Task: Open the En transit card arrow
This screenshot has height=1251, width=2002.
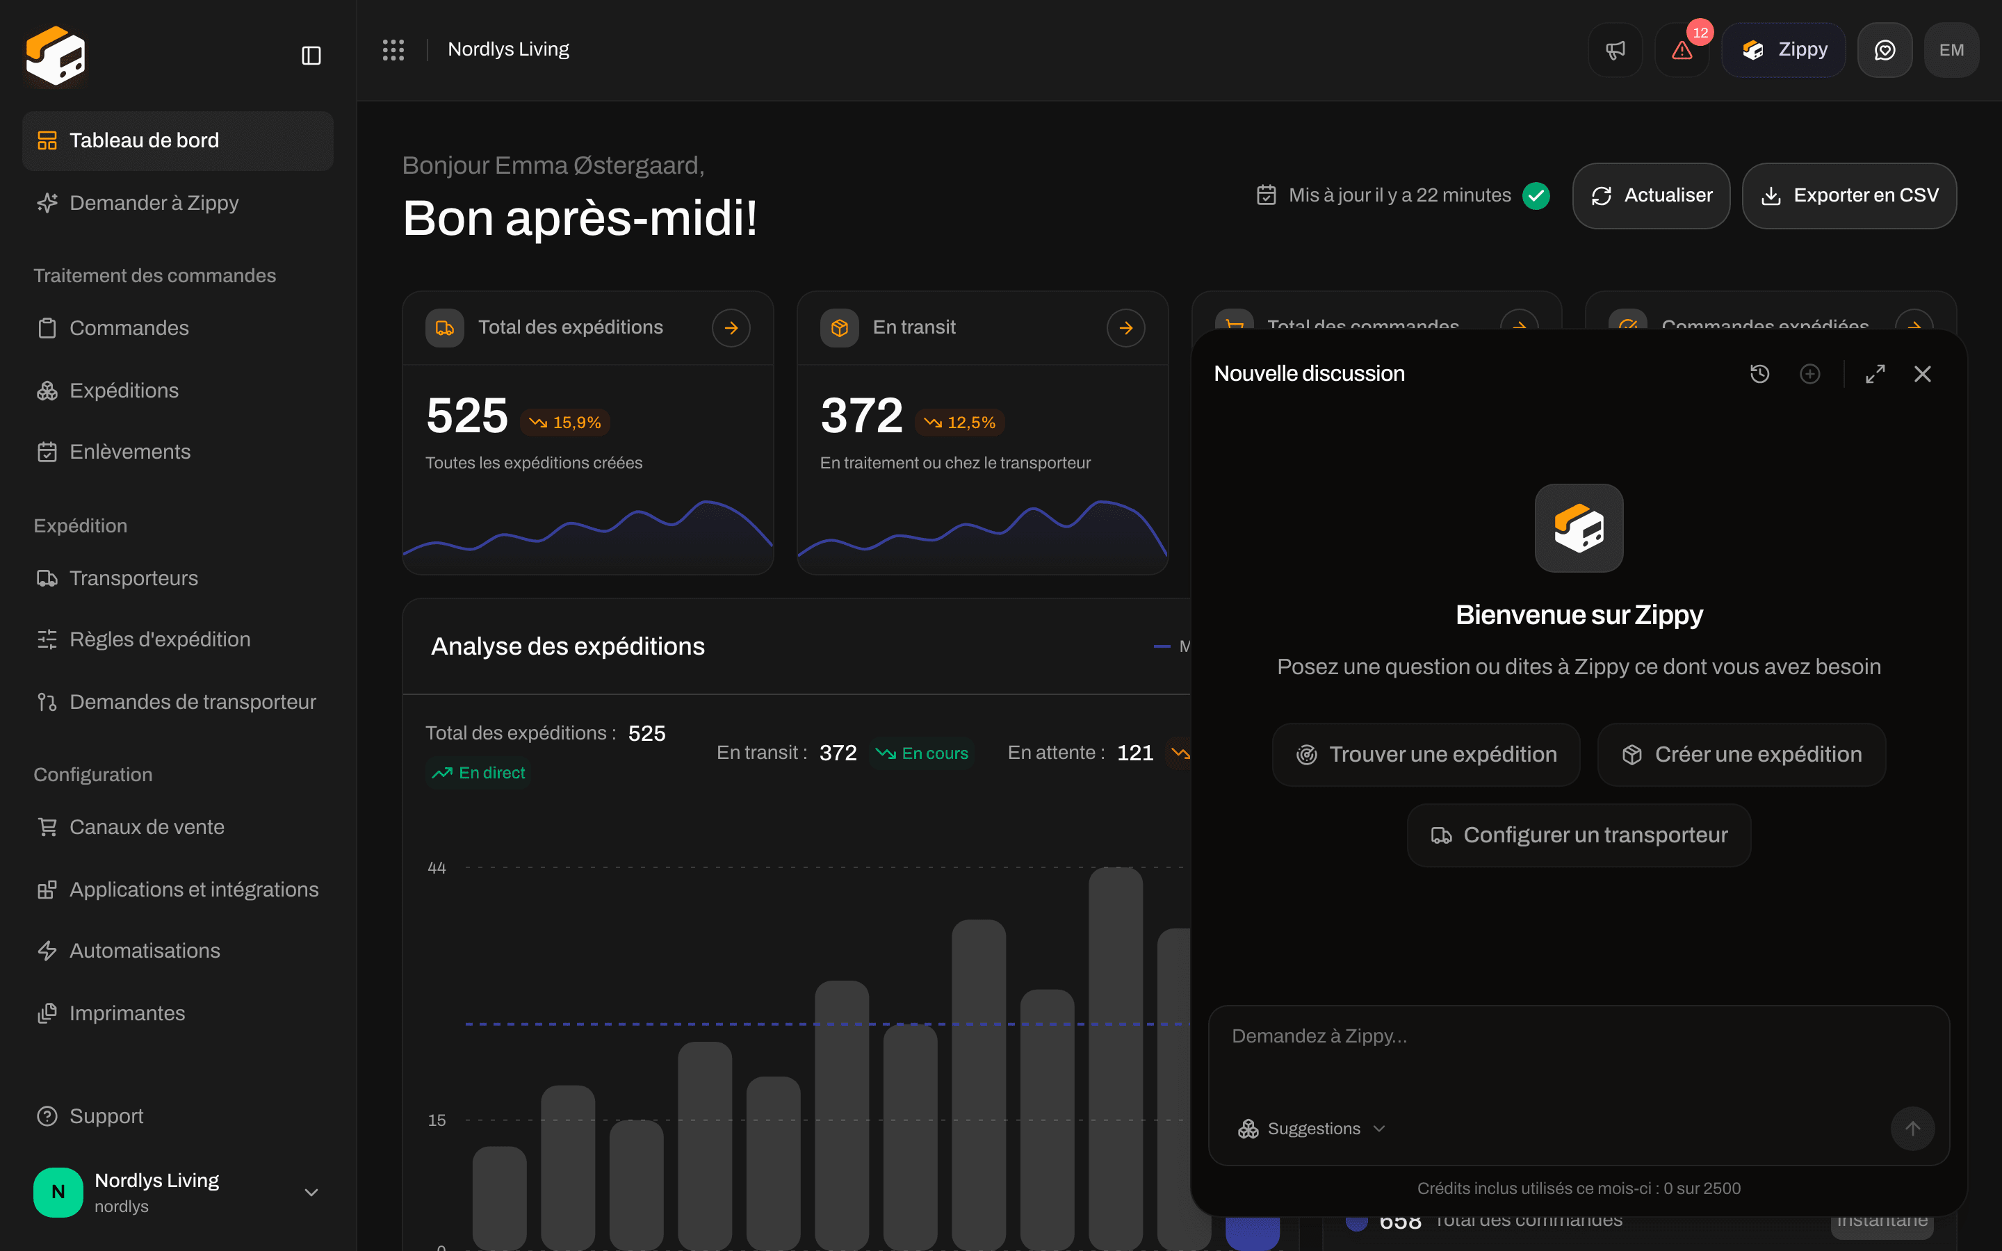Action: tap(1126, 327)
